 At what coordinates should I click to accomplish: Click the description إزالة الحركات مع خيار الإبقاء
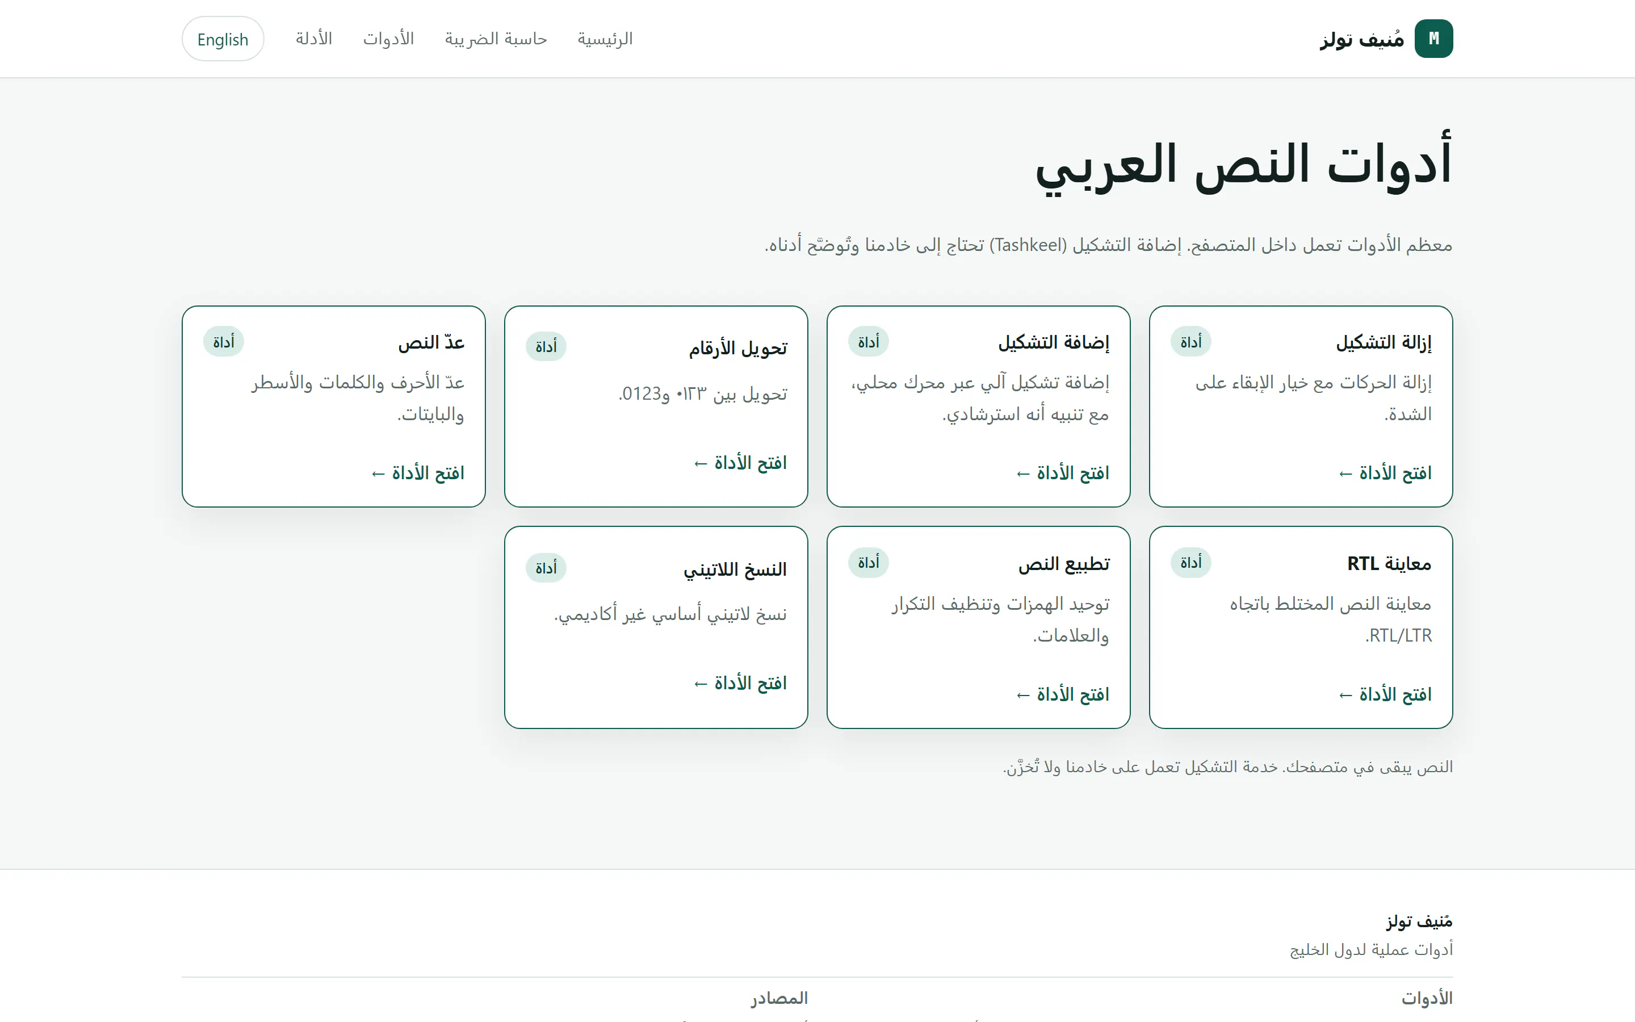tap(1314, 398)
